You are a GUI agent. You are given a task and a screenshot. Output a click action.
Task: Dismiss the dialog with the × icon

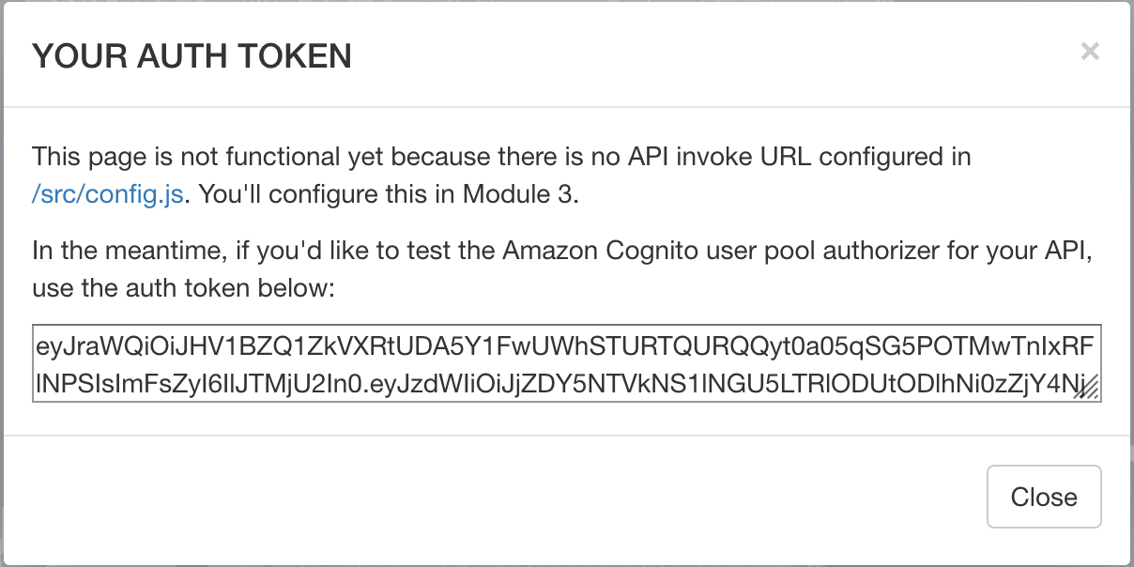point(1089,52)
